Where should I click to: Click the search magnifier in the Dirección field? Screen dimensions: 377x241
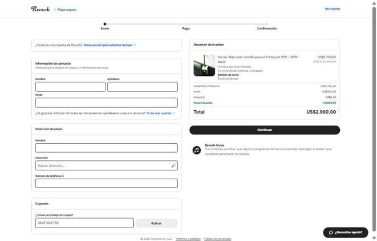point(174,166)
